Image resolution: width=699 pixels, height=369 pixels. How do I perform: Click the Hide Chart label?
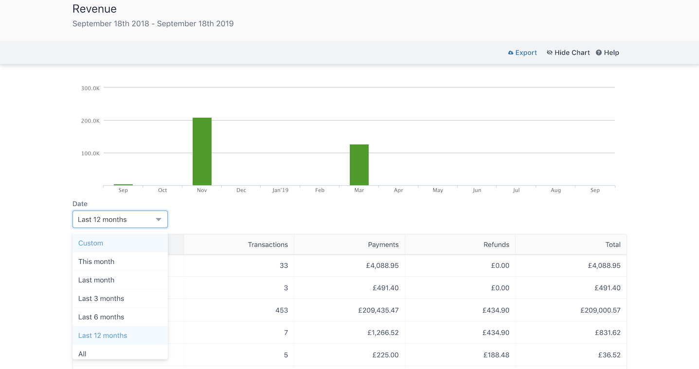pyautogui.click(x=572, y=53)
